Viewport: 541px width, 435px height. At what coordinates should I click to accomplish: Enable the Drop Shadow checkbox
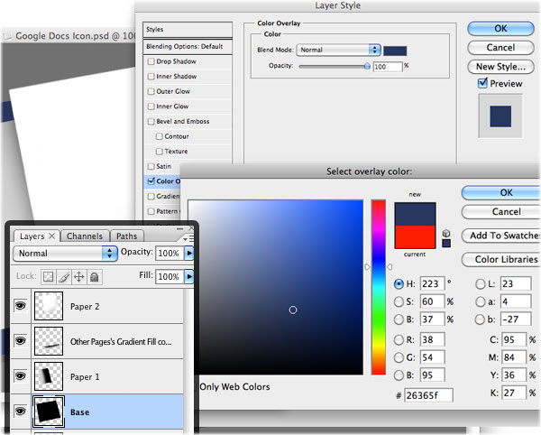click(151, 61)
